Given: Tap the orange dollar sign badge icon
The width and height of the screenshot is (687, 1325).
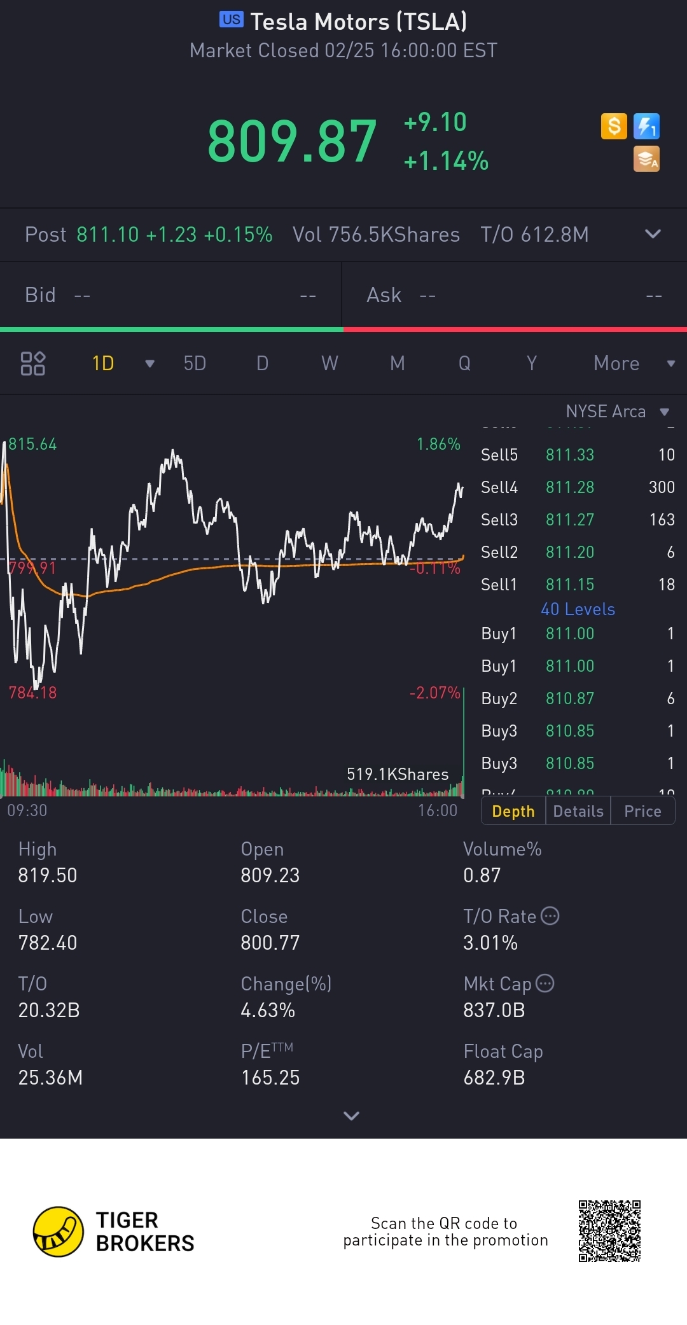Looking at the screenshot, I should pyautogui.click(x=614, y=126).
